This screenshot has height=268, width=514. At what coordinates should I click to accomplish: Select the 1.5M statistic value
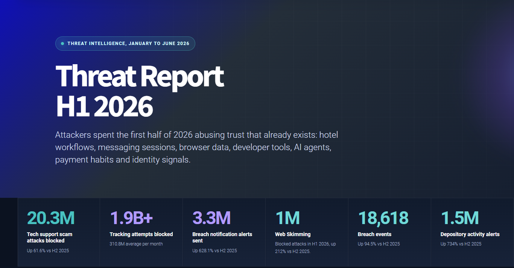[459, 218]
